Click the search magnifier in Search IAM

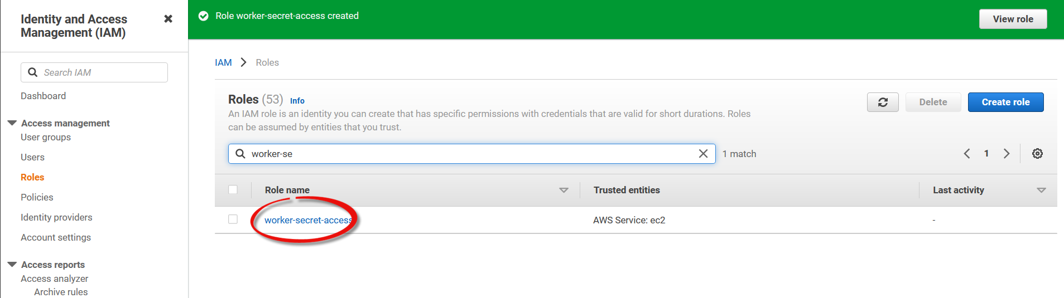(33, 72)
